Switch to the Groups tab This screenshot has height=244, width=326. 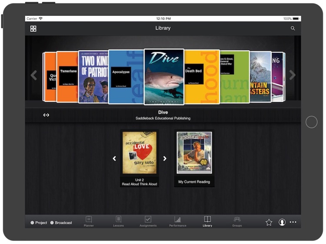[237, 221]
